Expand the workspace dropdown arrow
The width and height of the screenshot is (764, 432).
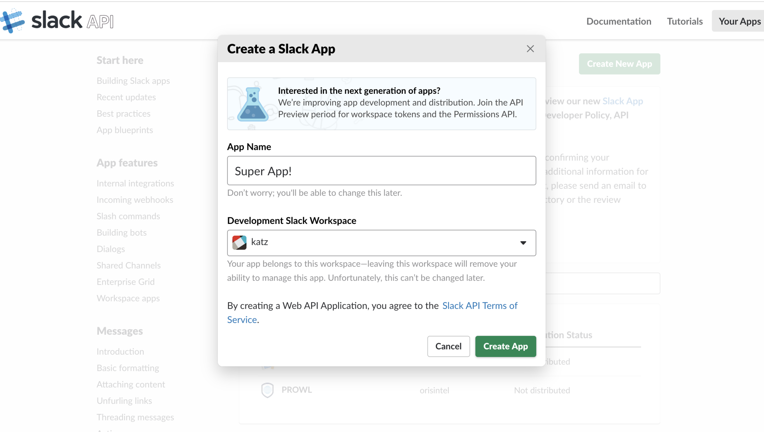(x=523, y=243)
